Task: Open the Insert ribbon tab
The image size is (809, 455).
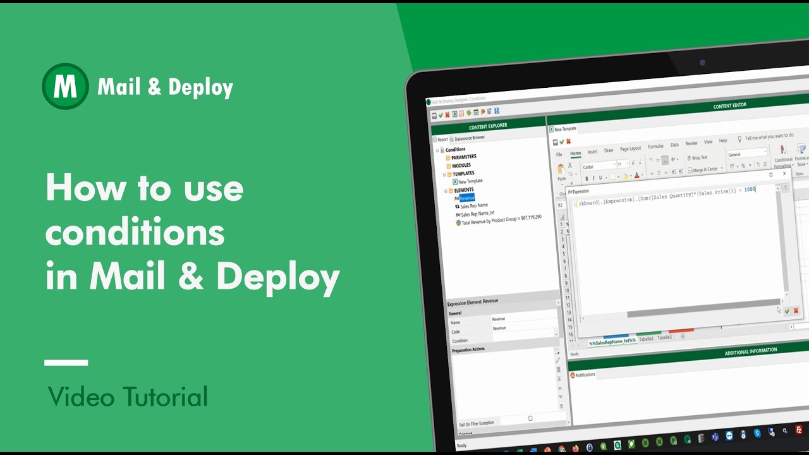Action: [x=592, y=152]
